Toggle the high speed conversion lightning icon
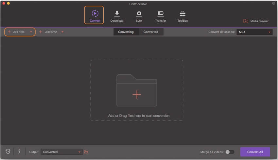The image size is (278, 160). [x=19, y=151]
